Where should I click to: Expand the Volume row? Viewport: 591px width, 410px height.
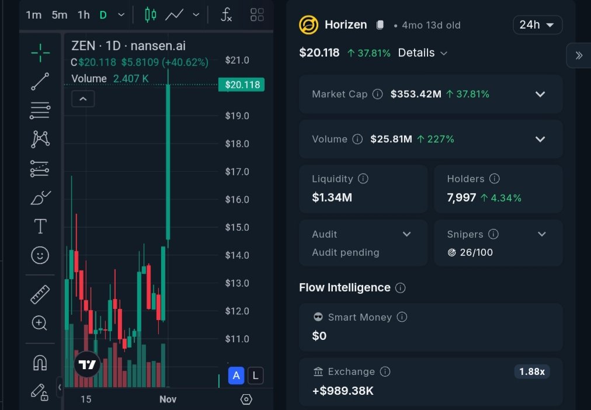540,139
